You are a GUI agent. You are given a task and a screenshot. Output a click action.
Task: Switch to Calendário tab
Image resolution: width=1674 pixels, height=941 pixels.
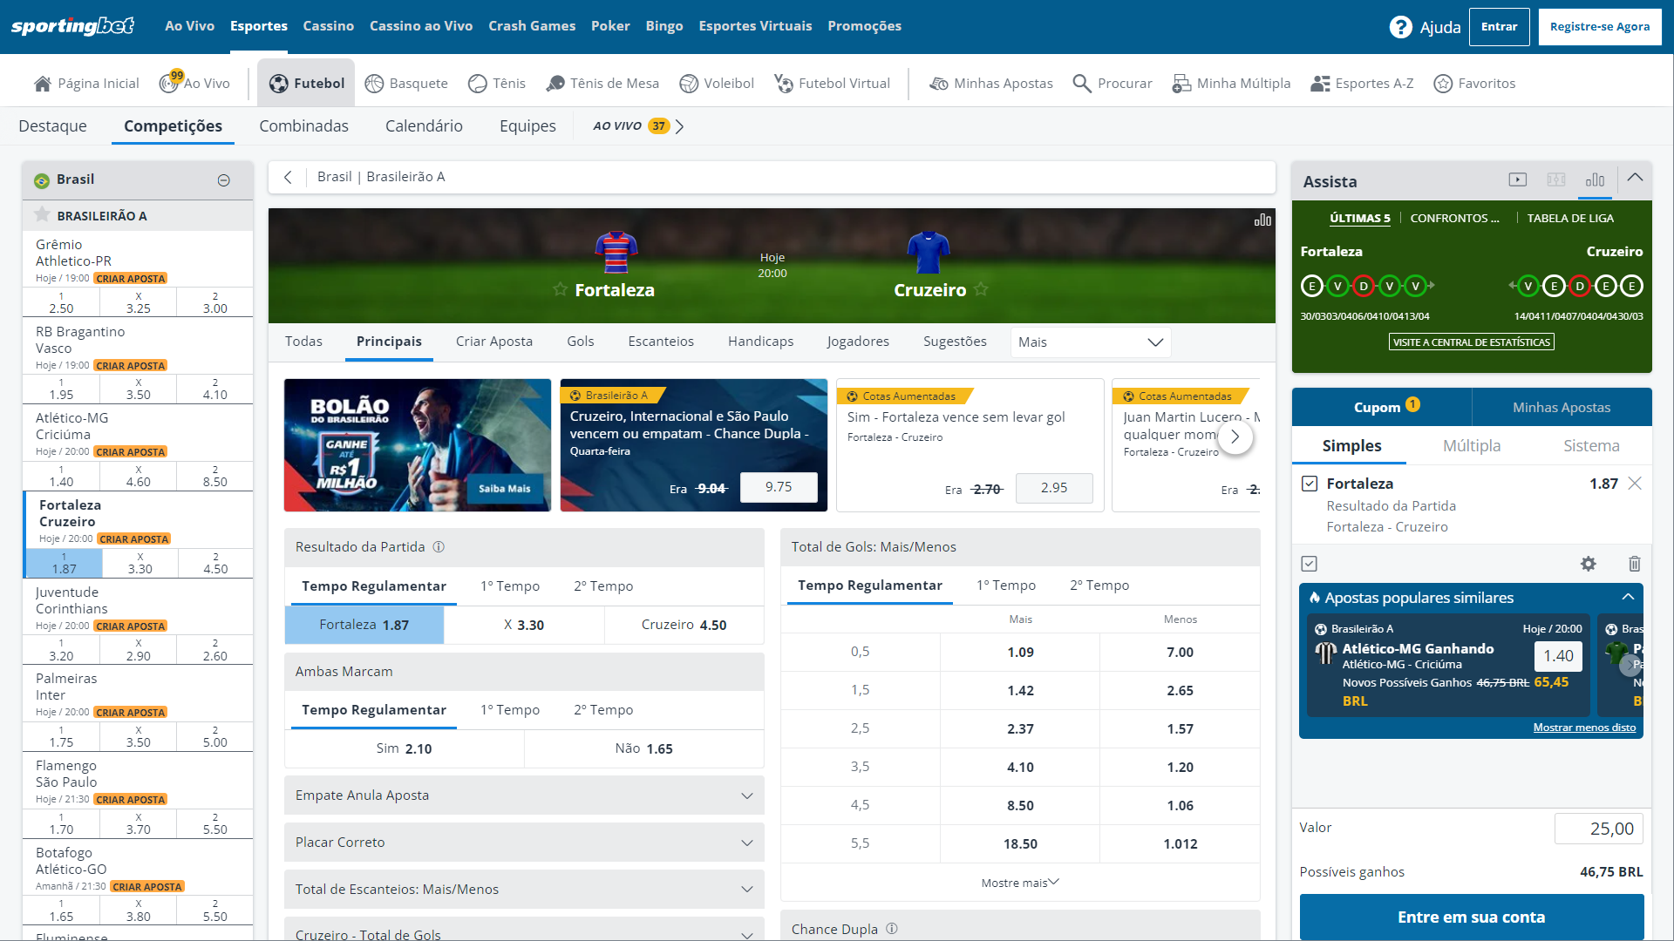click(x=424, y=126)
